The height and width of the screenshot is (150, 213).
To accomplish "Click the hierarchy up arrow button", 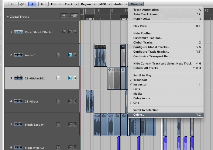I will [x=12, y=4].
